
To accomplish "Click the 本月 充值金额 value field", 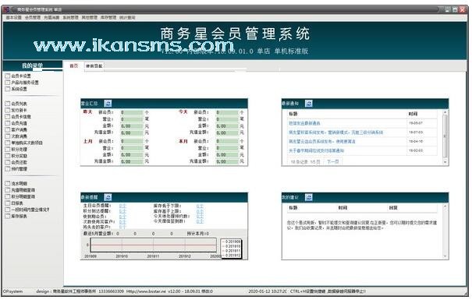I will tap(227, 161).
